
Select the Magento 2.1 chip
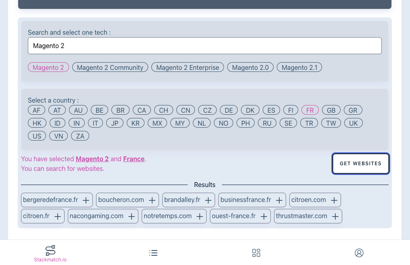[299, 67]
